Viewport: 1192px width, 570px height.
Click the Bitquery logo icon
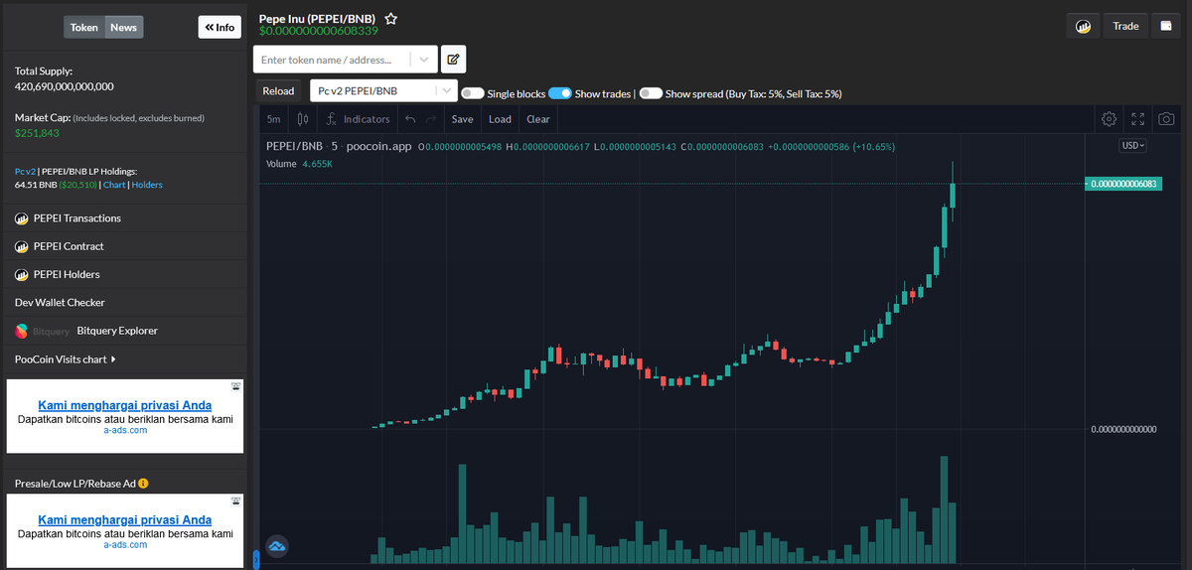click(x=22, y=331)
